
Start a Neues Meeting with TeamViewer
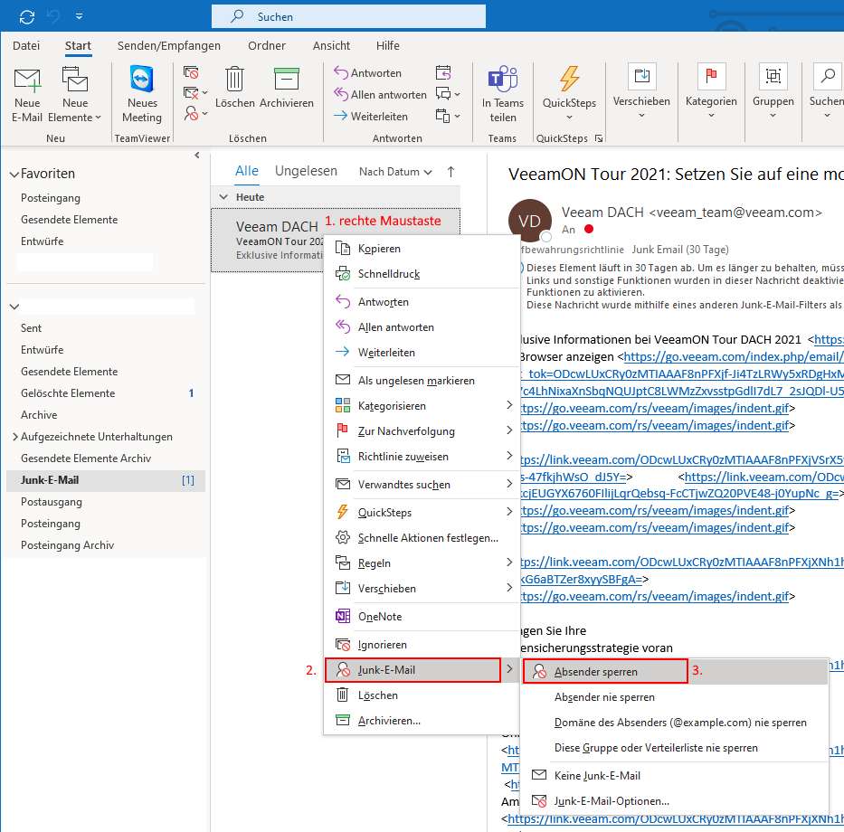[x=142, y=95]
